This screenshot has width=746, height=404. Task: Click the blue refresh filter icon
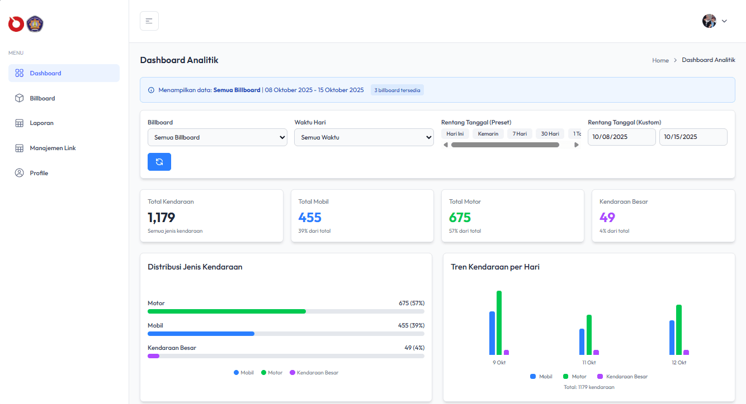click(x=159, y=161)
